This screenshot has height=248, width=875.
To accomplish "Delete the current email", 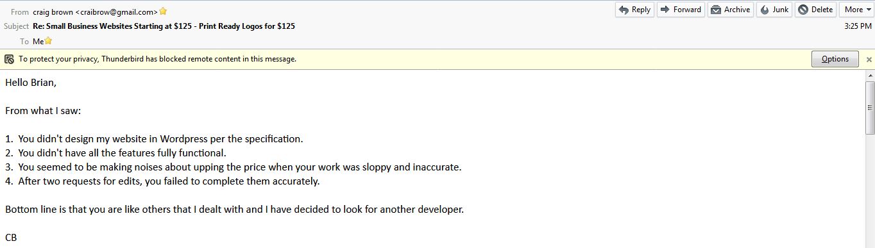I will 816,10.
